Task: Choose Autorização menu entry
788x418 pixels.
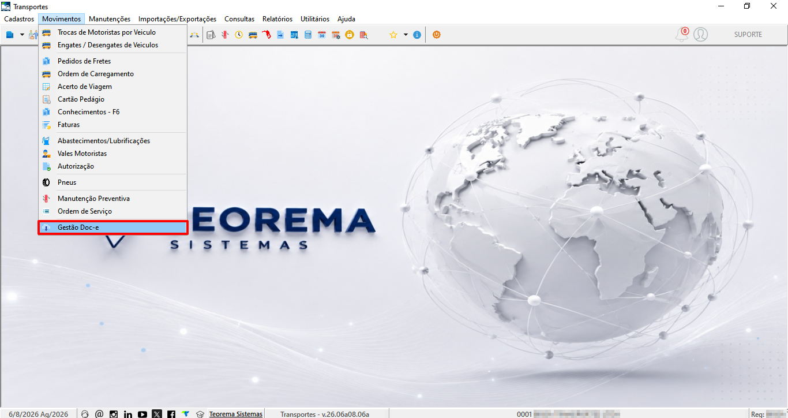Action: 112,166
